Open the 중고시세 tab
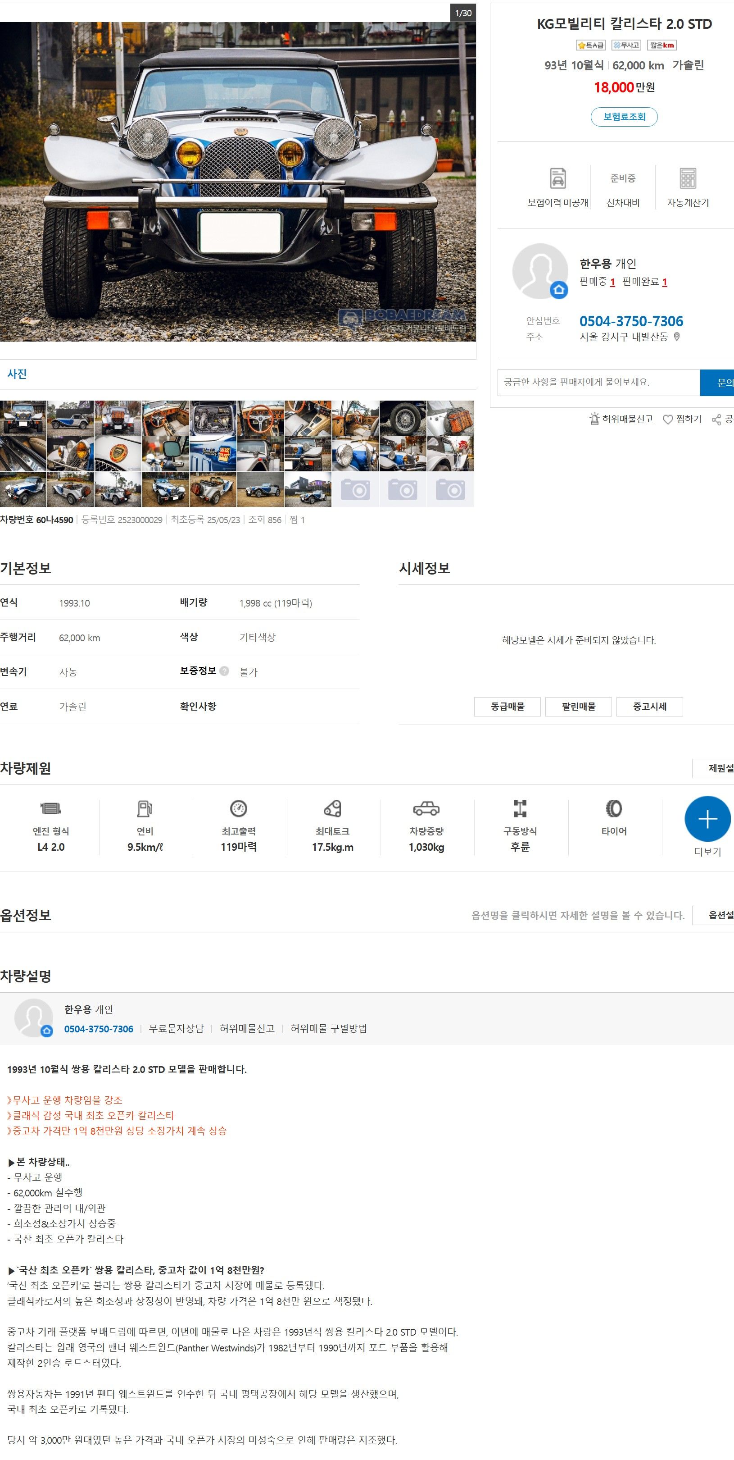Viewport: 734px width, 1460px height. pos(649,707)
